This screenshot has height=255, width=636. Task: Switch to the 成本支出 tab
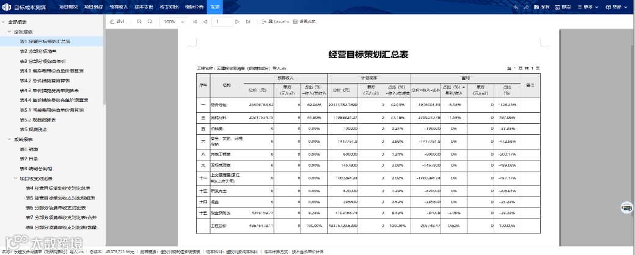coord(144,7)
